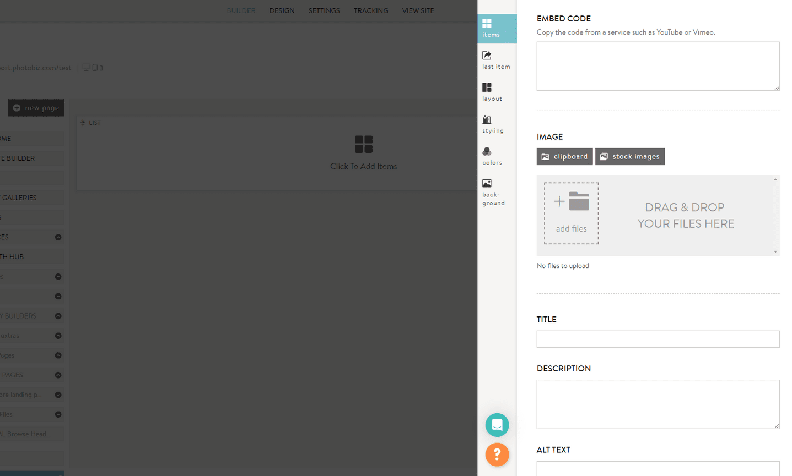Switch to phone preview mode
Image resolution: width=792 pixels, height=476 pixels.
tap(101, 67)
